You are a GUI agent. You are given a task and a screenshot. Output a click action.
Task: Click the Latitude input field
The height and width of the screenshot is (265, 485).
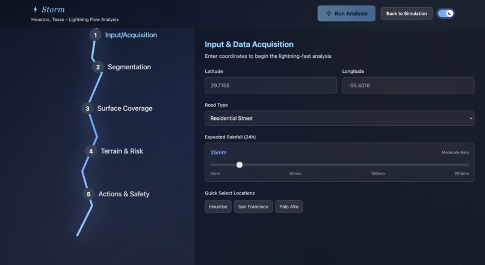271,86
